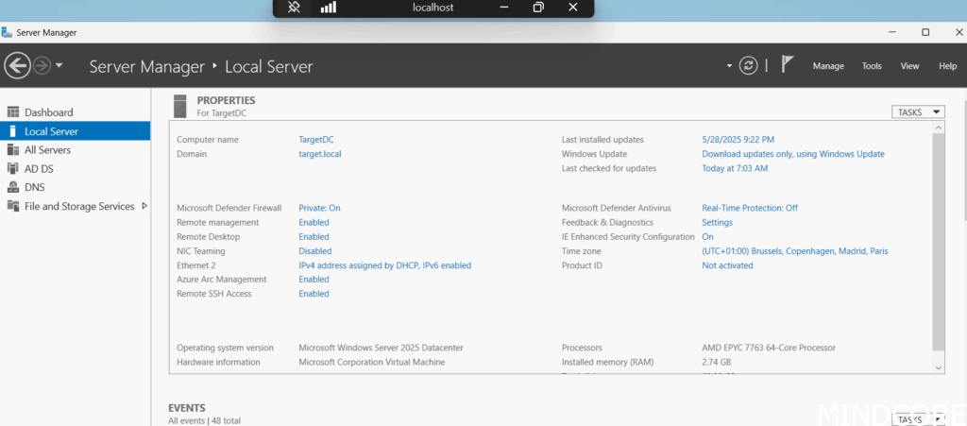Open Ethernet 2 IPv4 address settings
The height and width of the screenshot is (426, 967).
pos(385,265)
